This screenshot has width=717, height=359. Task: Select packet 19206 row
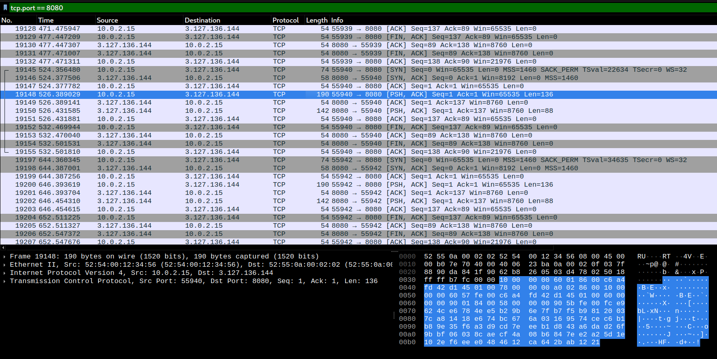[x=358, y=234]
